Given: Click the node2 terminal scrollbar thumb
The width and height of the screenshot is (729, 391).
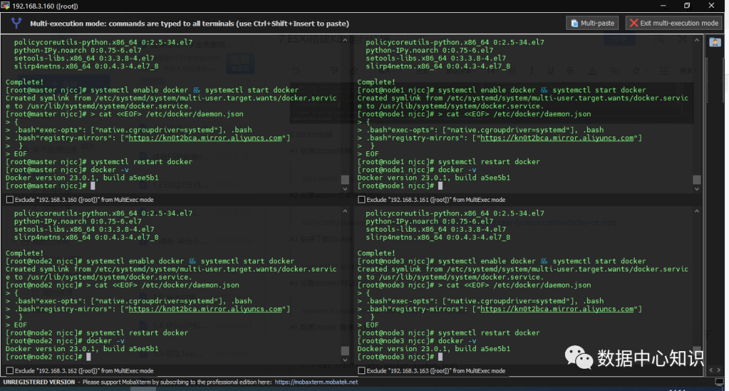Looking at the screenshot, I should 345,350.
